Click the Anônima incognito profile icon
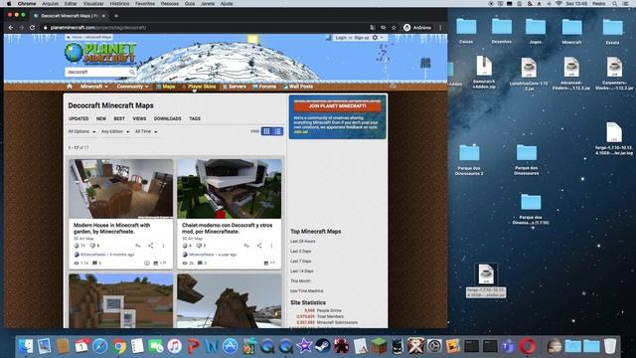 click(x=407, y=28)
